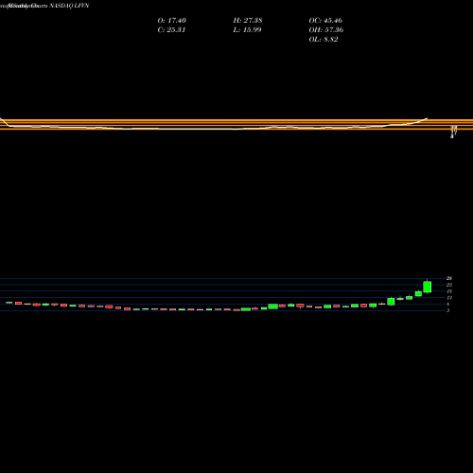Select the tallest latest green candle
473x473 pixels.
[x=428, y=287]
